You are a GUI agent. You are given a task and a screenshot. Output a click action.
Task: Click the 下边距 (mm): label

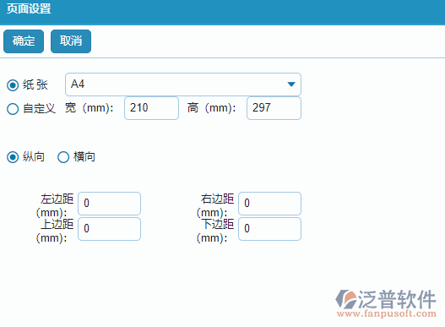[x=215, y=231]
